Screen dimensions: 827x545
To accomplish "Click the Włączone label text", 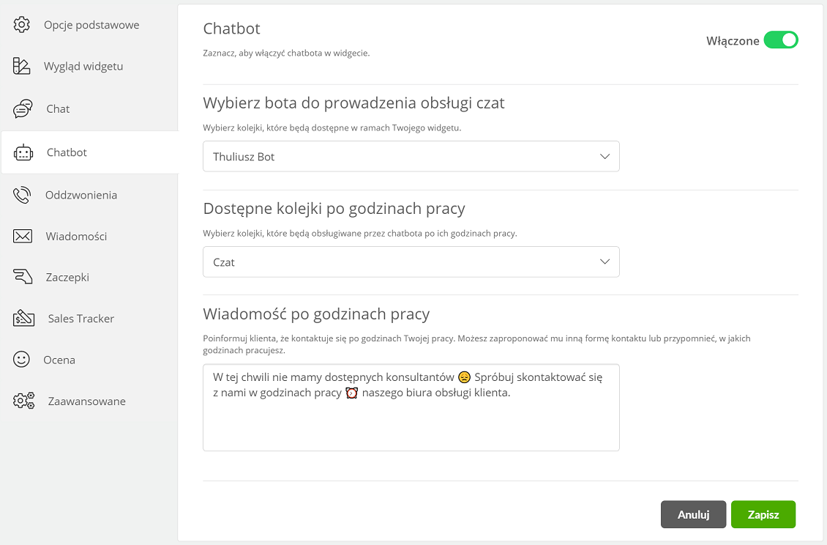I will point(733,41).
